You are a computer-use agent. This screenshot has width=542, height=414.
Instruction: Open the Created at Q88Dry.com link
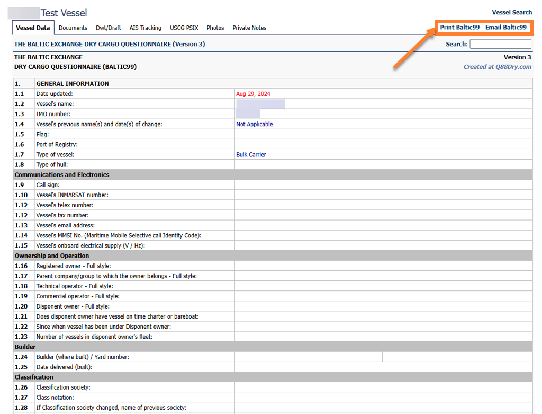pyautogui.click(x=497, y=67)
